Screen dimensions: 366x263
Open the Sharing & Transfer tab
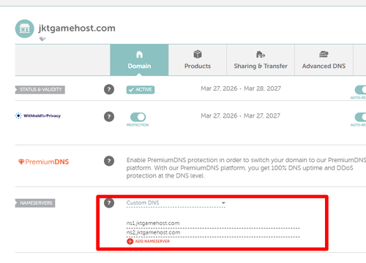(261, 60)
